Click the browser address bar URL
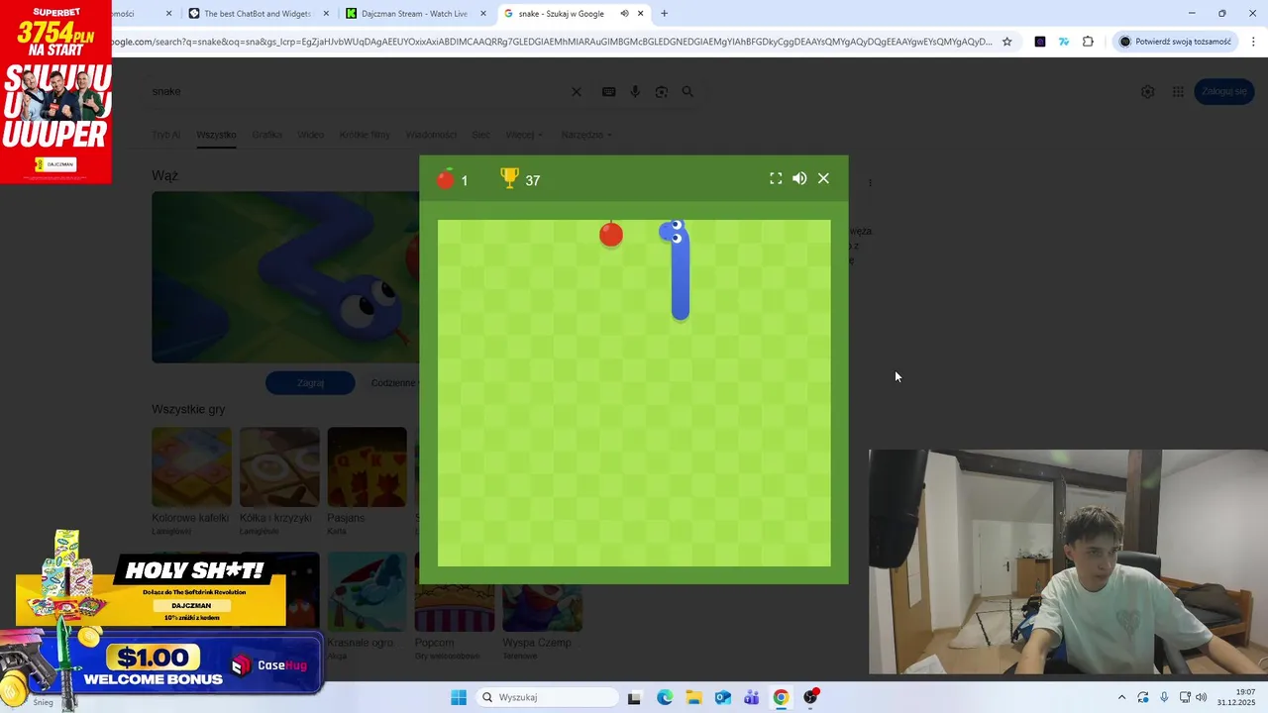The width and height of the screenshot is (1268, 713). click(551, 42)
